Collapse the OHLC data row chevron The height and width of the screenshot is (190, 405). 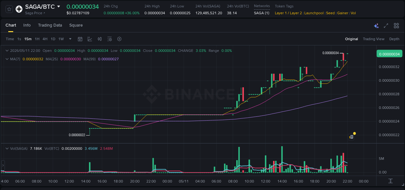7,51
